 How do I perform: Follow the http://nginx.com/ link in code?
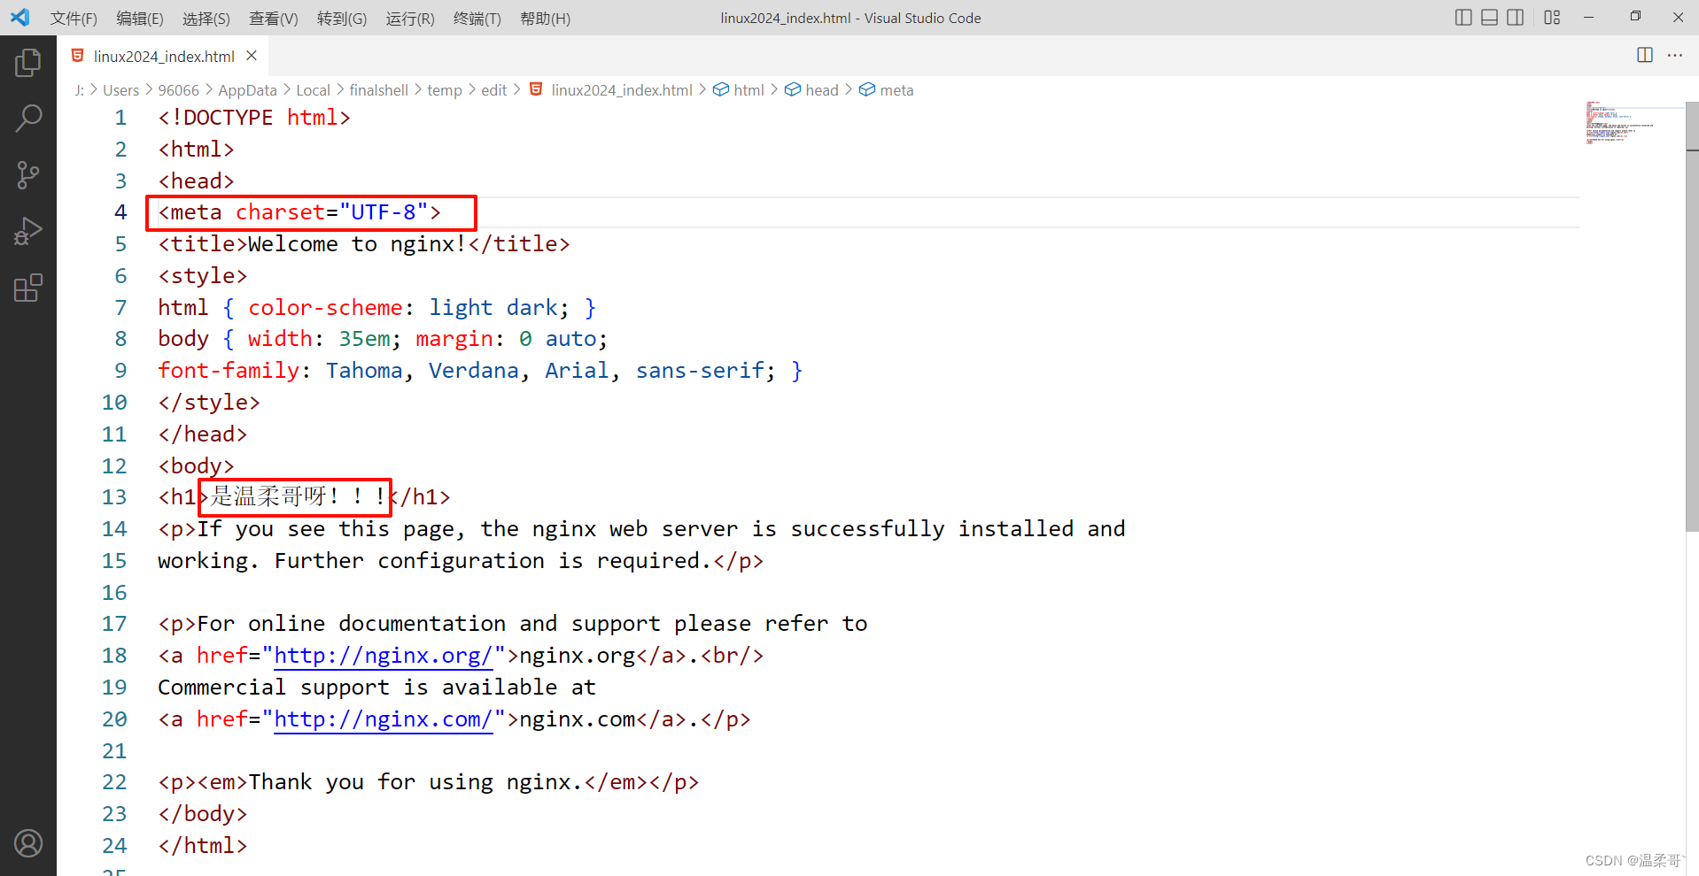tap(383, 719)
